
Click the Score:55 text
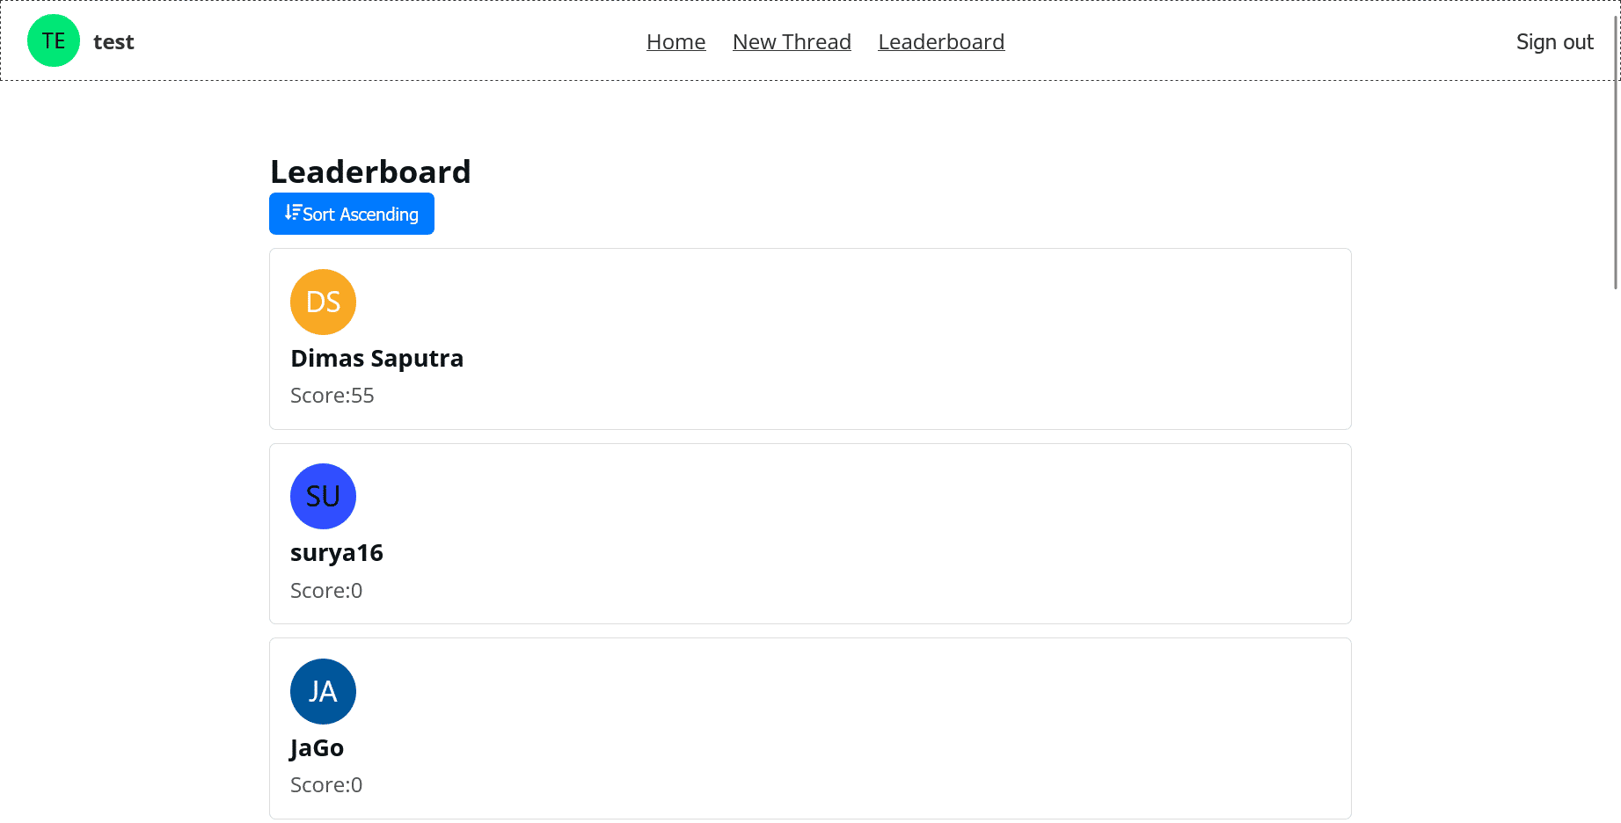332,396
